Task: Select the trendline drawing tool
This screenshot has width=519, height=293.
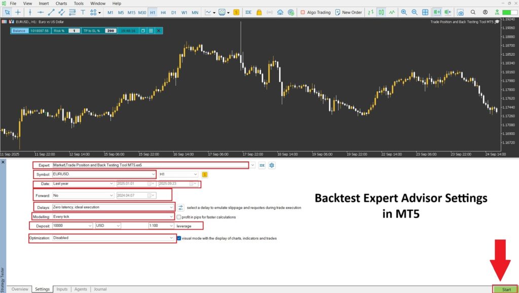Action: point(52,12)
